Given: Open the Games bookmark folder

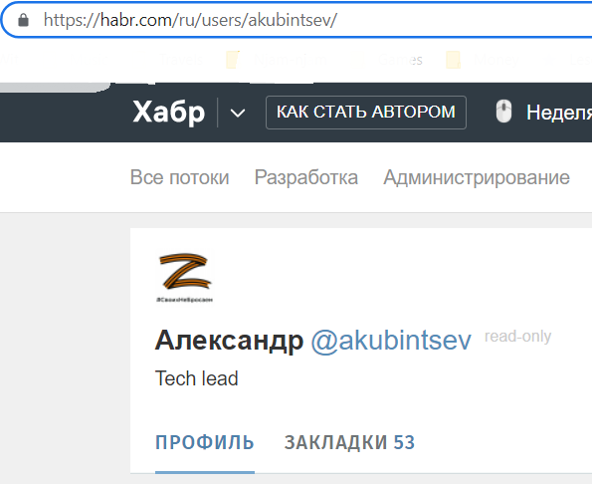Looking at the screenshot, I should click(x=400, y=60).
